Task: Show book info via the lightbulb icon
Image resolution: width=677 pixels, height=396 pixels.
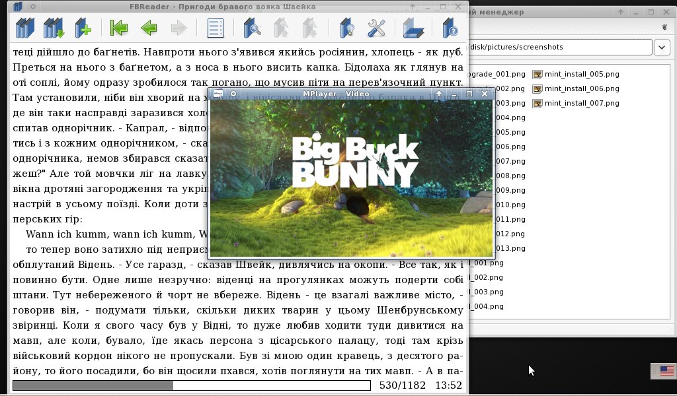Action: coord(346,28)
